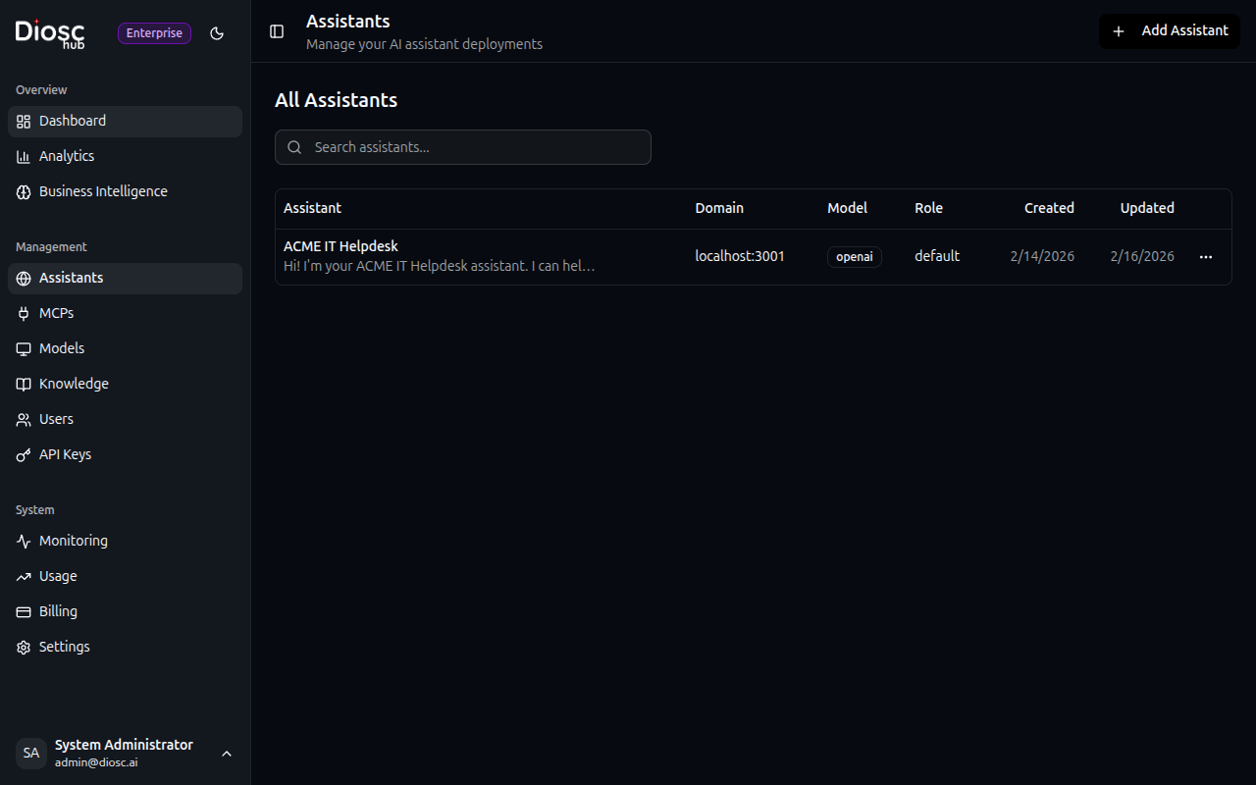Open the actions menu for ACME IT Helpdesk
This screenshot has height=785, width=1256.
click(x=1205, y=256)
